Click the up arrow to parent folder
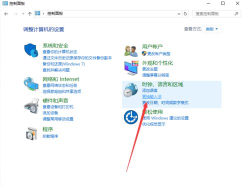 [x=29, y=14]
